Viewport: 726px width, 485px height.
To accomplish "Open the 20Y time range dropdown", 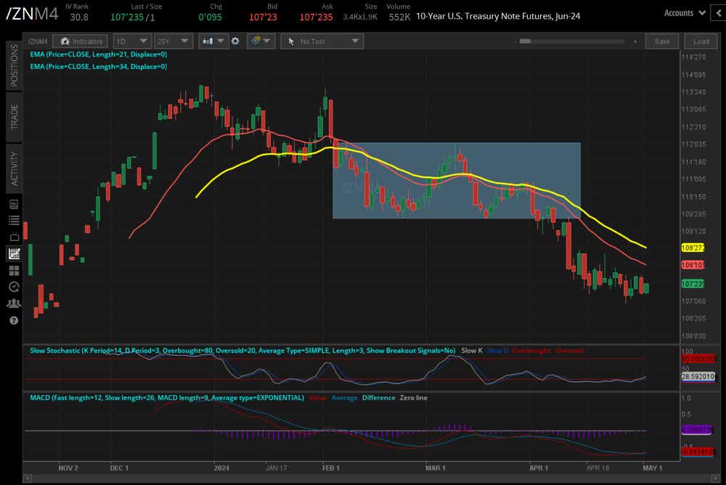I will [174, 41].
